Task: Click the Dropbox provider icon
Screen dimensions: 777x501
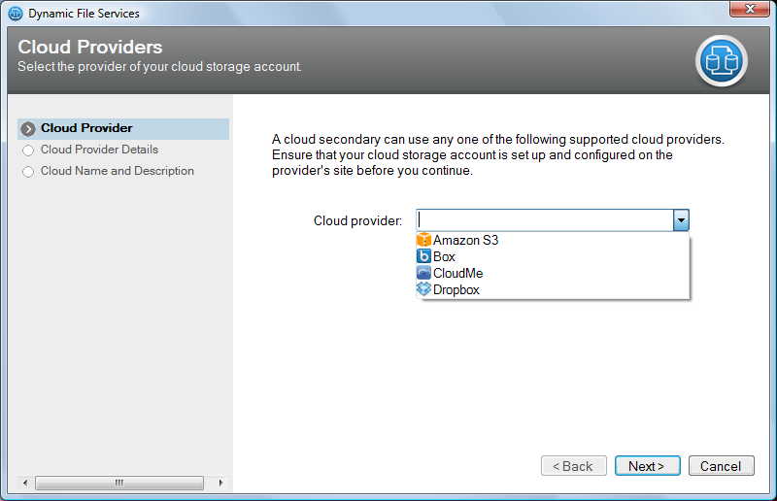Action: [x=423, y=289]
